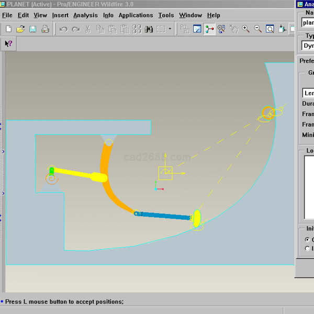Select the upper radio button under Initial Configuration
The width and height of the screenshot is (314, 314).
[308, 239]
